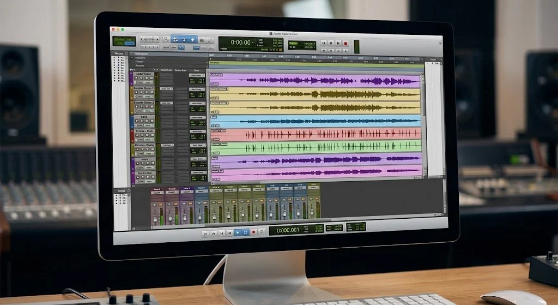This screenshot has height=305, width=558.
Task: Open insert slot on third guitar track
Action: [166, 103]
